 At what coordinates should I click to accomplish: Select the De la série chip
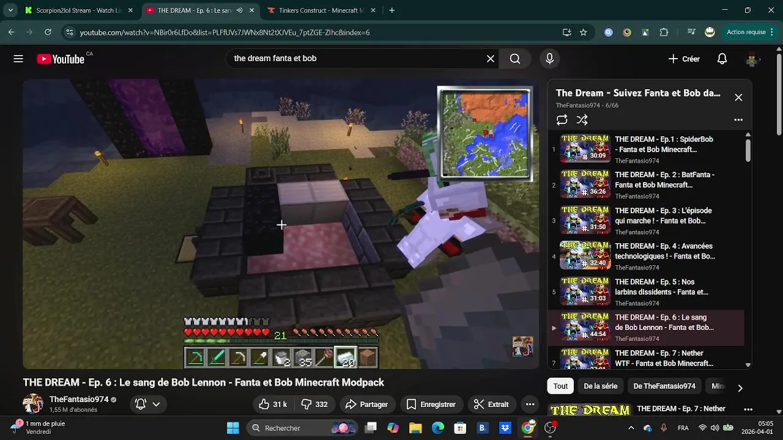(601, 386)
